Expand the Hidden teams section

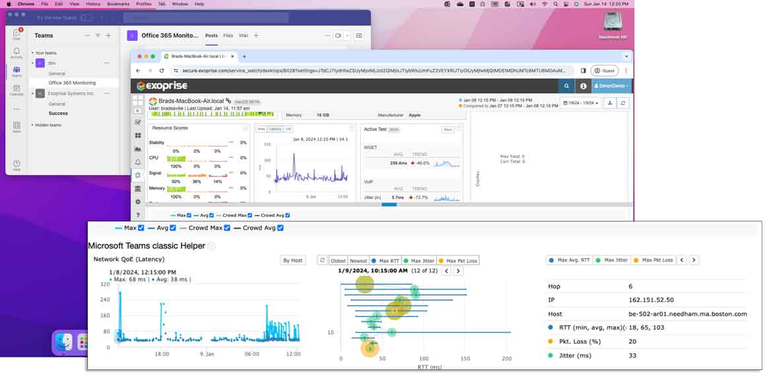tap(33, 125)
